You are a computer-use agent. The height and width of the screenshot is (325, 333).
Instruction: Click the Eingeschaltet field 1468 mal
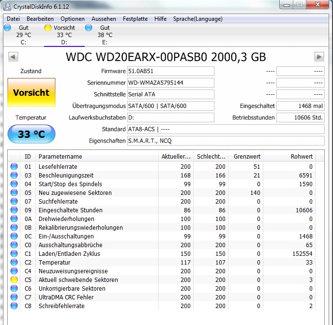[301, 106]
